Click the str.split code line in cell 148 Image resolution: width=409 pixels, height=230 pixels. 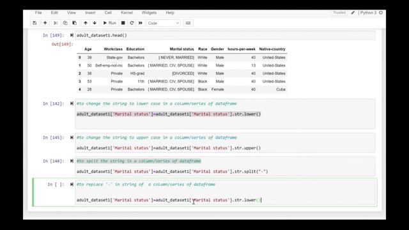(x=172, y=171)
